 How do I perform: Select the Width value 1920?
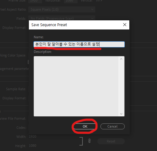tap(33, 136)
